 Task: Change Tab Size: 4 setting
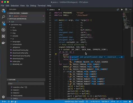coord(105,102)
